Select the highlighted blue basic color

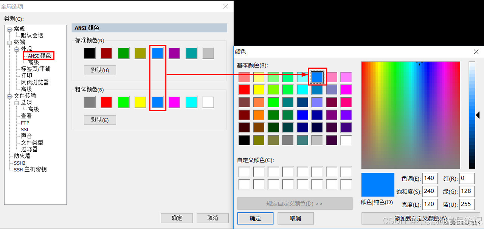pos(317,77)
